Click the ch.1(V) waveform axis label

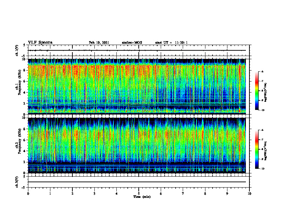(x=17, y=50)
